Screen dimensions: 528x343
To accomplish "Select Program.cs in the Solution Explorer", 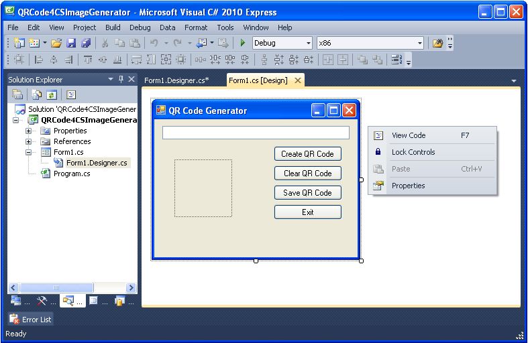I will 72,174.
